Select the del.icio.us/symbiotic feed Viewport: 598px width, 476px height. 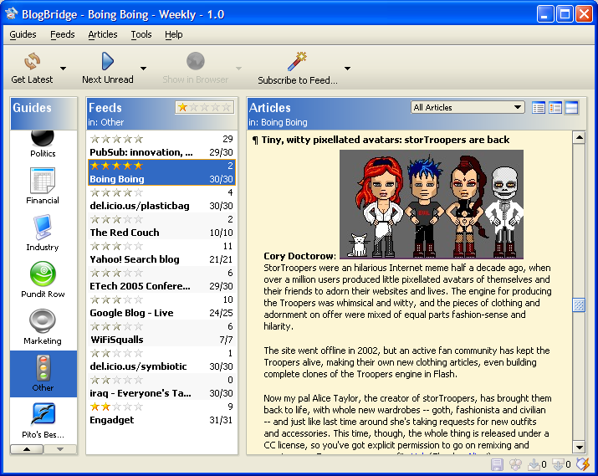point(161,360)
